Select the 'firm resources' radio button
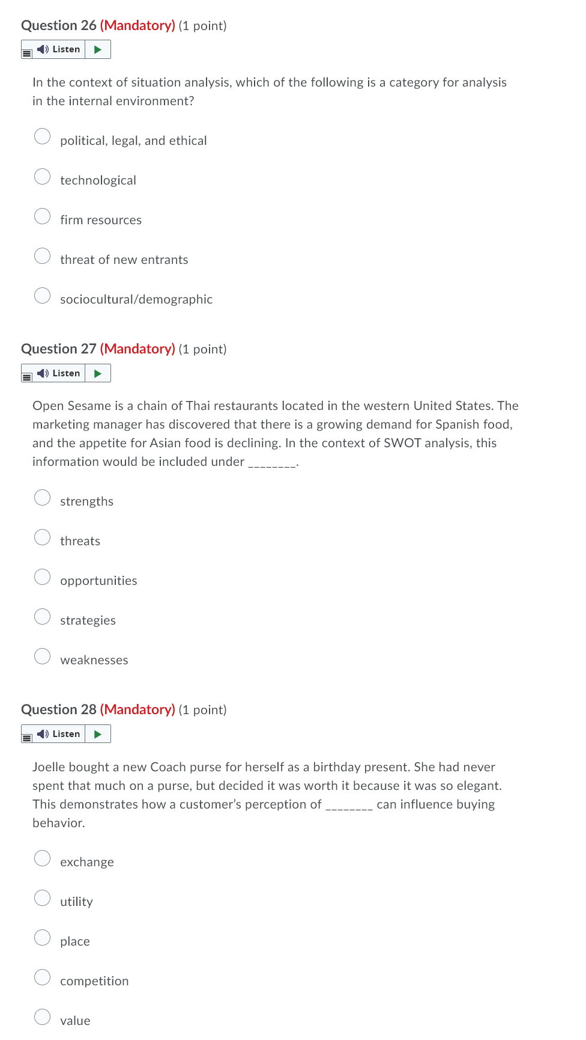The height and width of the screenshot is (1040, 586). pyautogui.click(x=43, y=216)
